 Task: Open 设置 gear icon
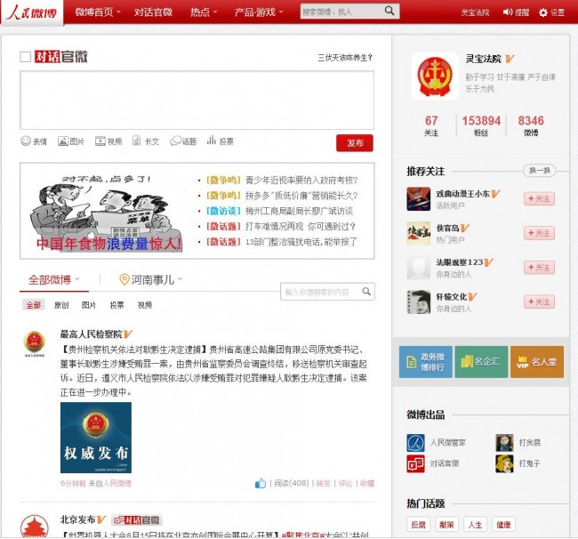[x=543, y=12]
